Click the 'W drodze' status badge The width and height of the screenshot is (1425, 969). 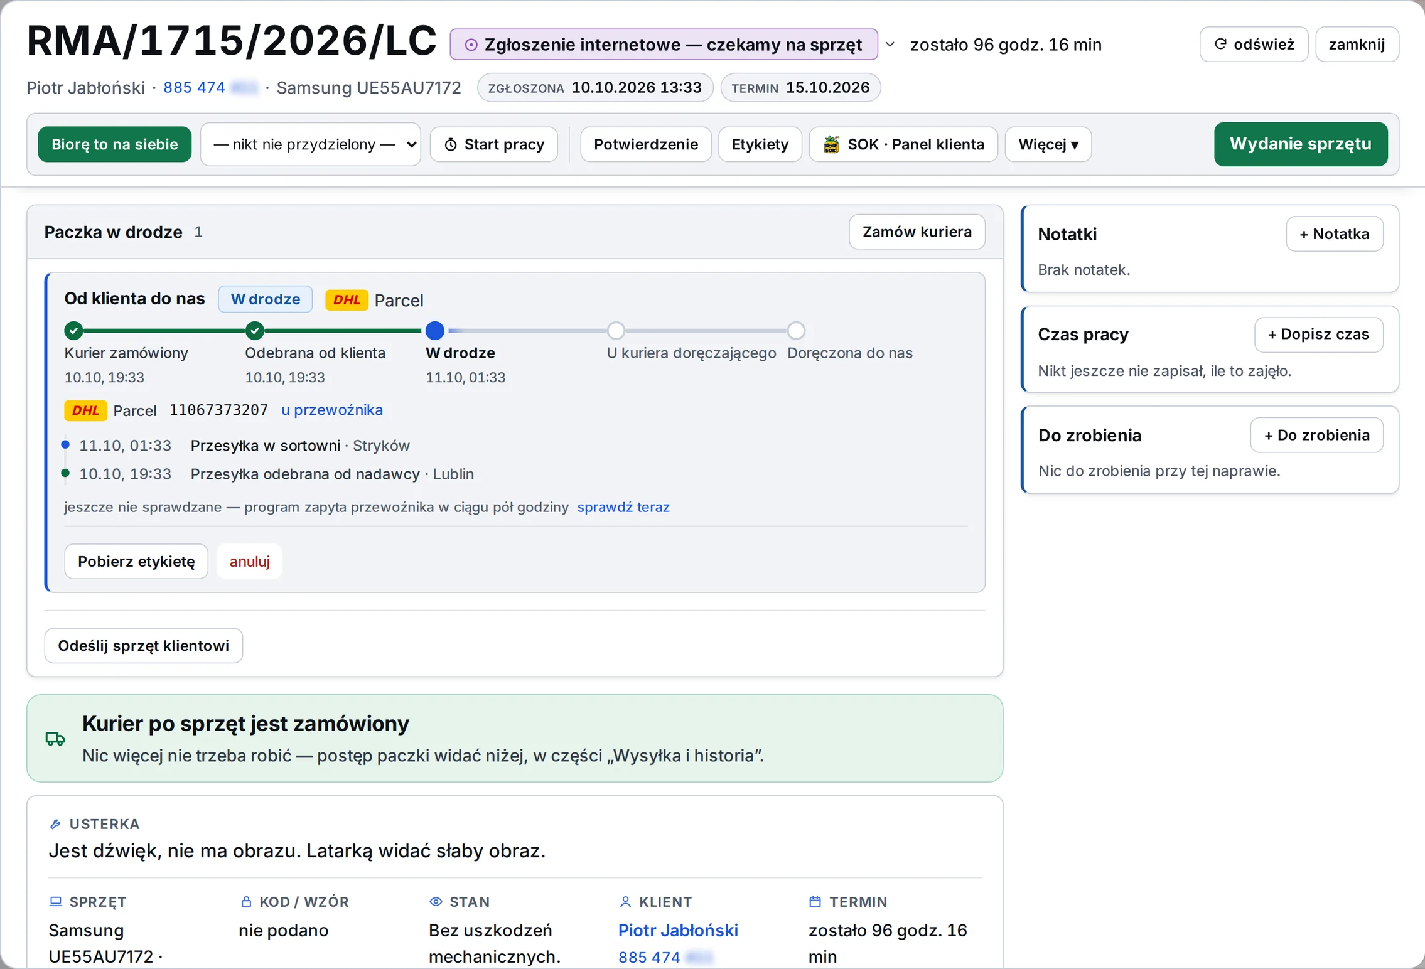point(266,299)
